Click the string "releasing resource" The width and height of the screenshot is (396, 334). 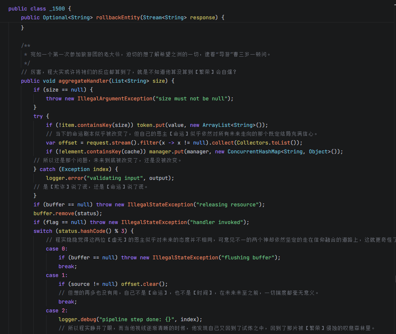[227, 205]
